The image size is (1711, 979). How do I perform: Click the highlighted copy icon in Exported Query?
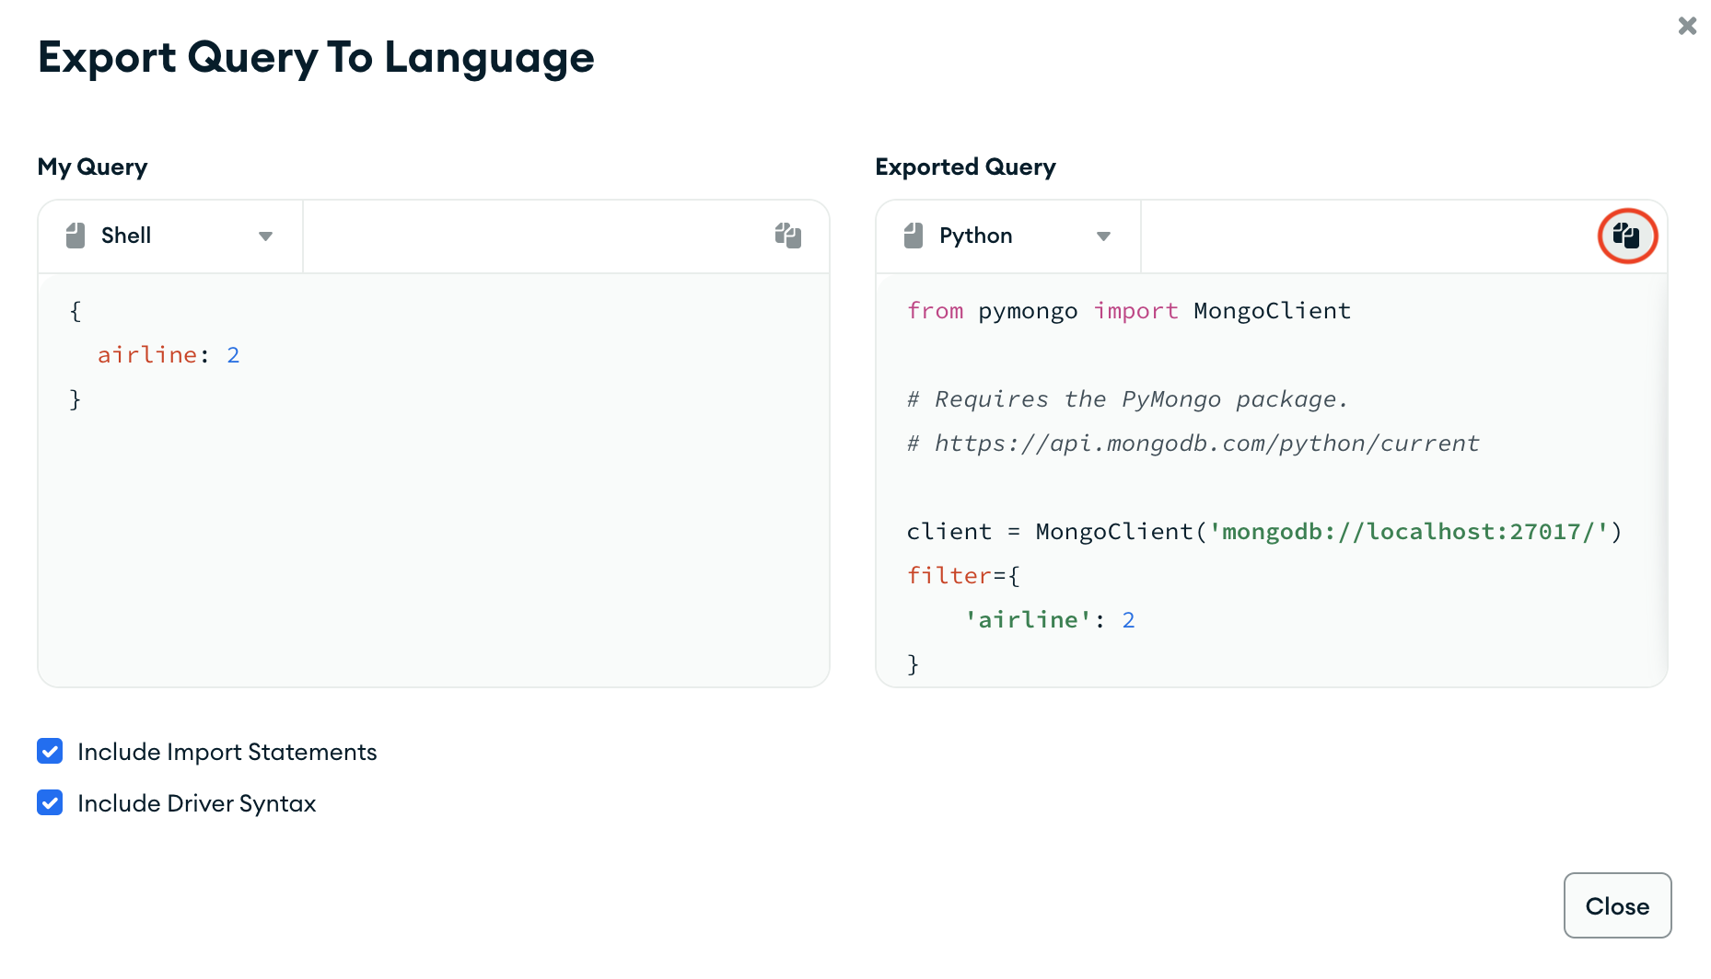(1627, 236)
